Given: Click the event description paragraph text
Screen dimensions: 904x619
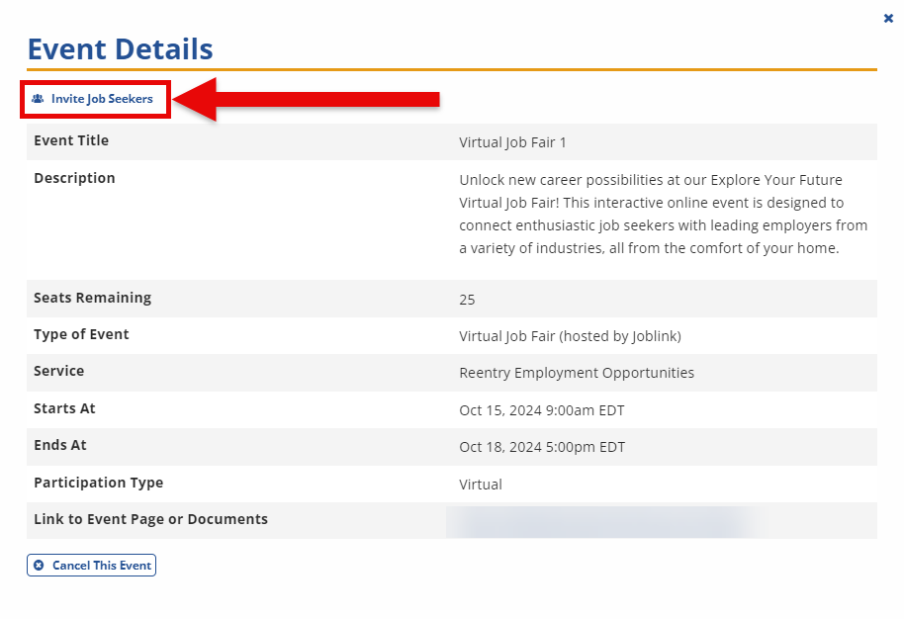Looking at the screenshot, I should 663,214.
